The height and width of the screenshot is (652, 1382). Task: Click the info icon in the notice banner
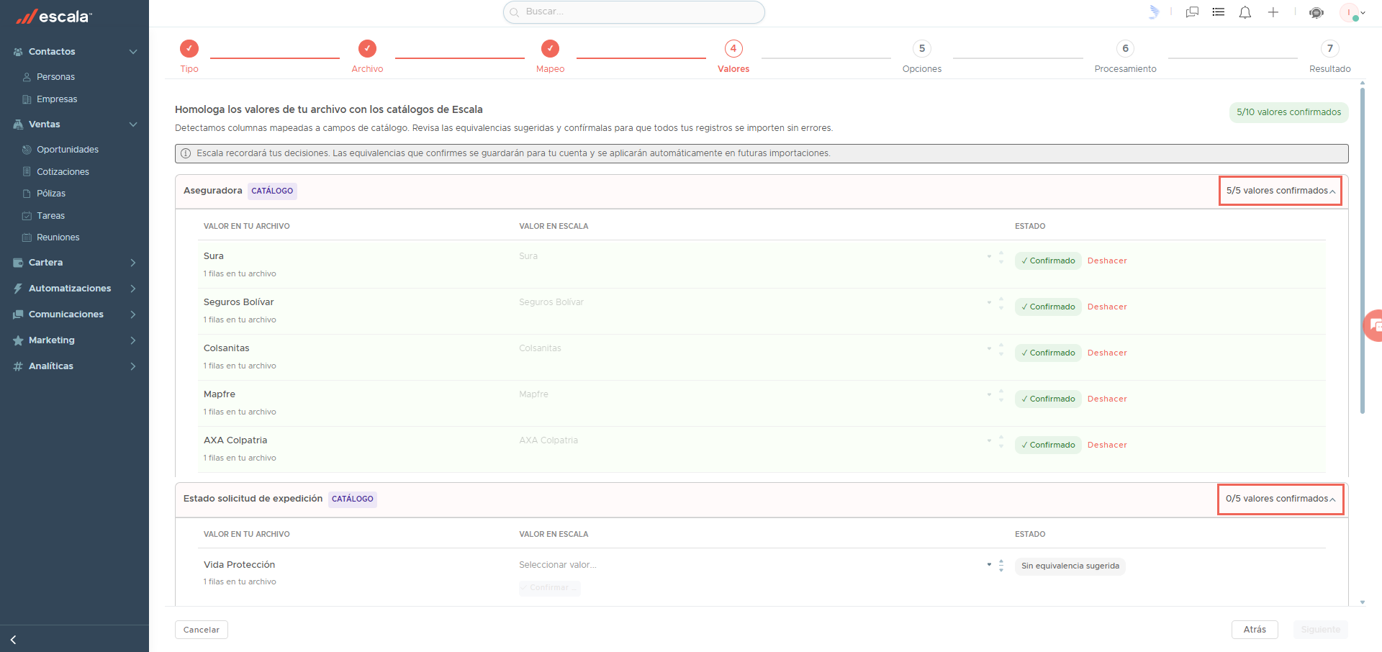click(186, 153)
